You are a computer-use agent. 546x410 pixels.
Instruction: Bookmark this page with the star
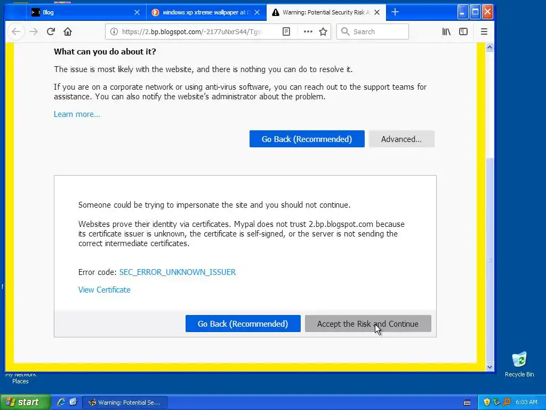pyautogui.click(x=323, y=31)
